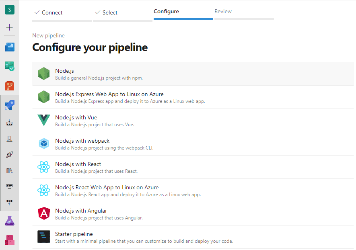Choose Node.js with webpack option
The height and width of the screenshot is (250, 356).
click(x=193, y=144)
